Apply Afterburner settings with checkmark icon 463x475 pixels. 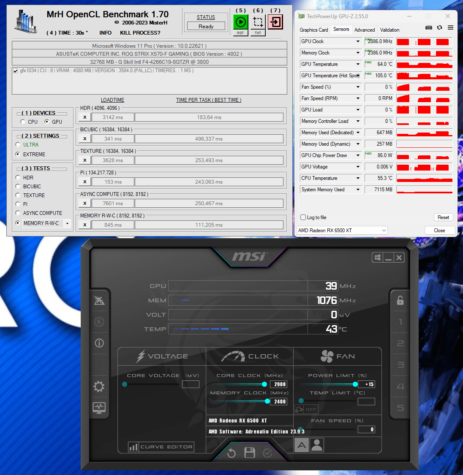(267, 453)
